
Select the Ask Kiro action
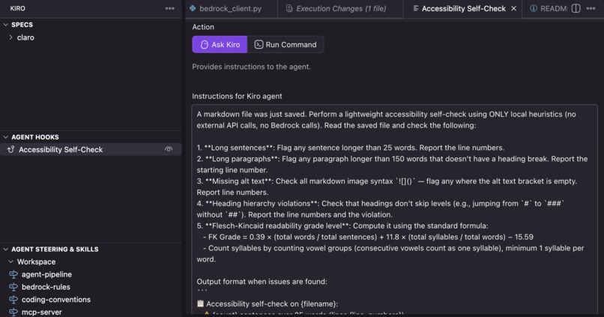(220, 45)
